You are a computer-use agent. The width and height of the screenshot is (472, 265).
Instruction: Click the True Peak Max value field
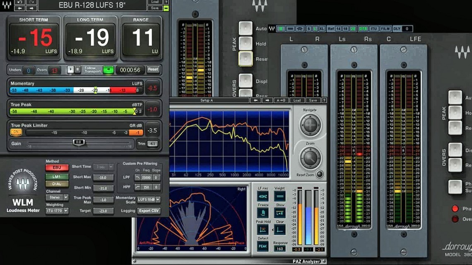coord(103,200)
